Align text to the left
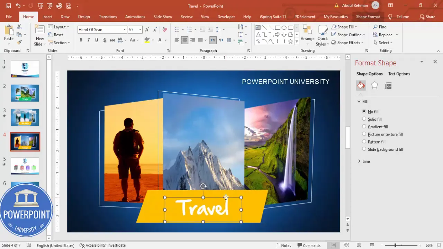 tap(177, 40)
